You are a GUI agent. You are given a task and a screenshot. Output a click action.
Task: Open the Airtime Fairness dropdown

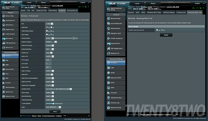click(x=50, y=93)
